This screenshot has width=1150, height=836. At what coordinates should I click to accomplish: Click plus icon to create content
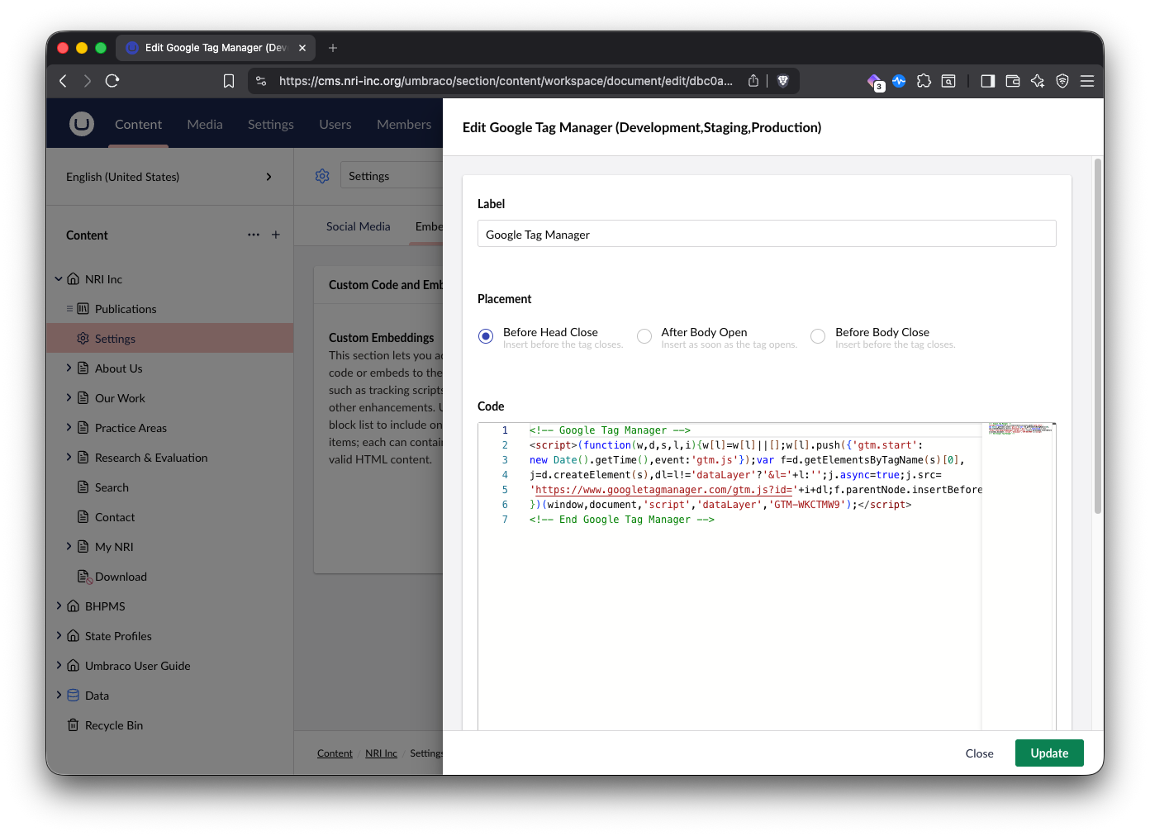tap(276, 235)
